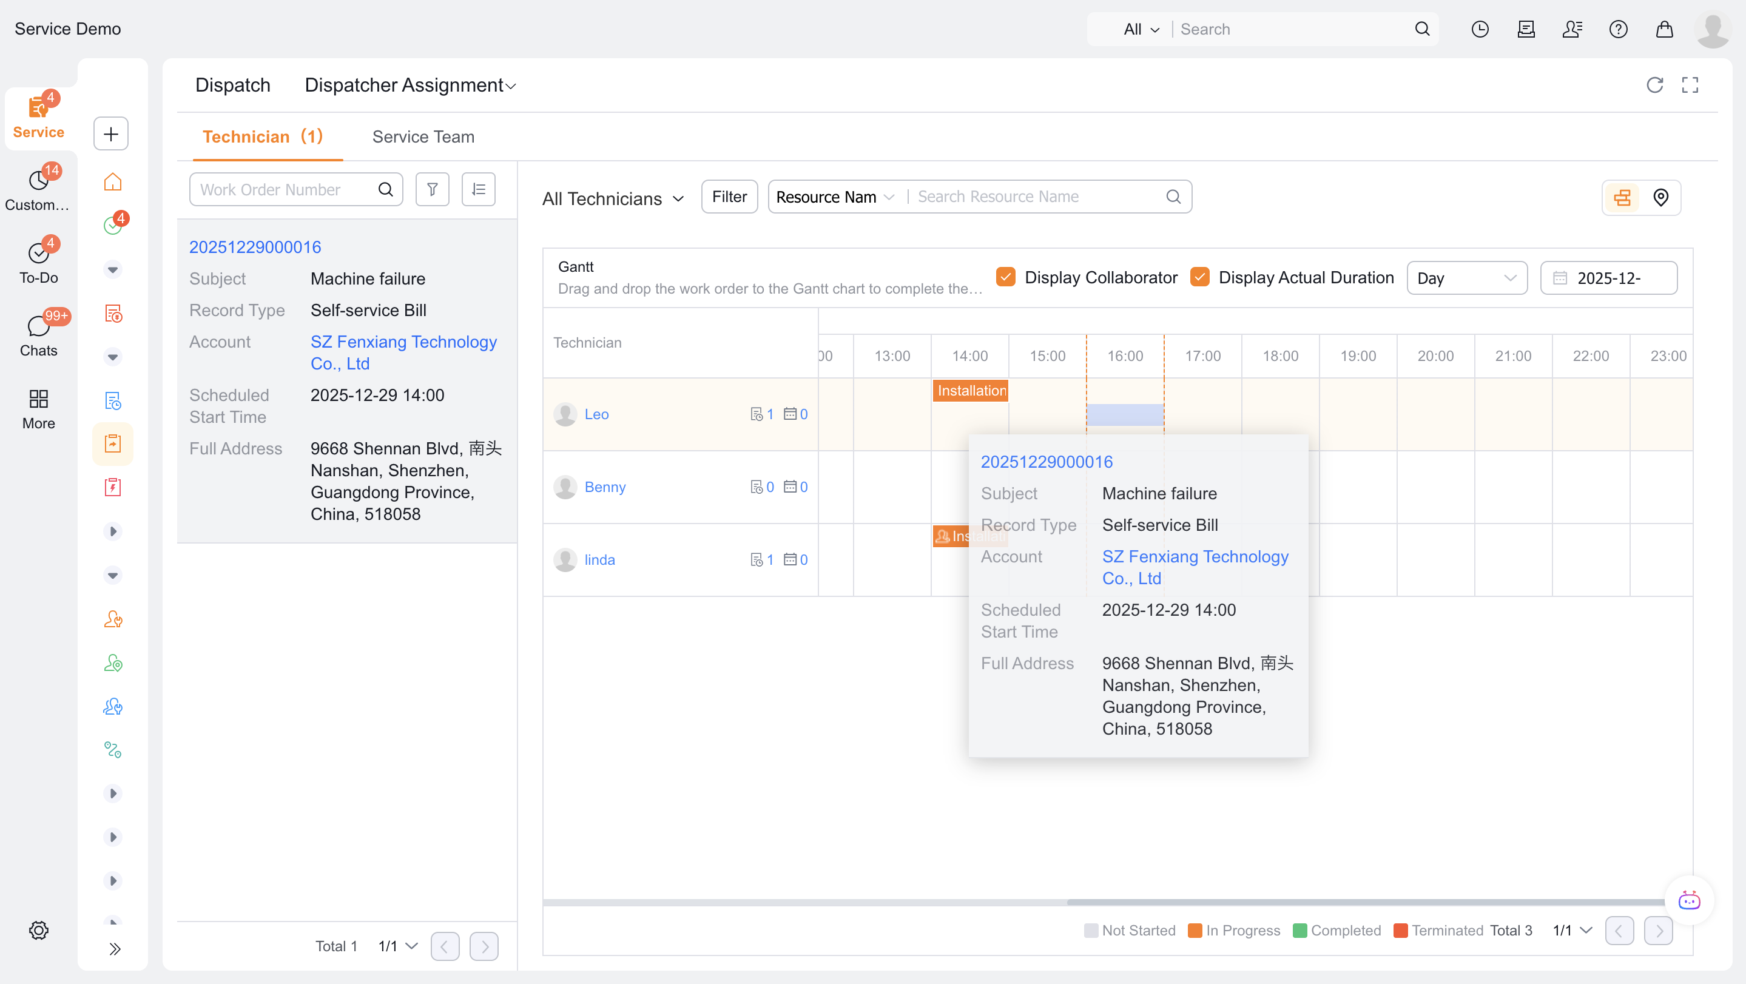Switch to map location view icon
Screen dimensions: 1746x984
1660,197
